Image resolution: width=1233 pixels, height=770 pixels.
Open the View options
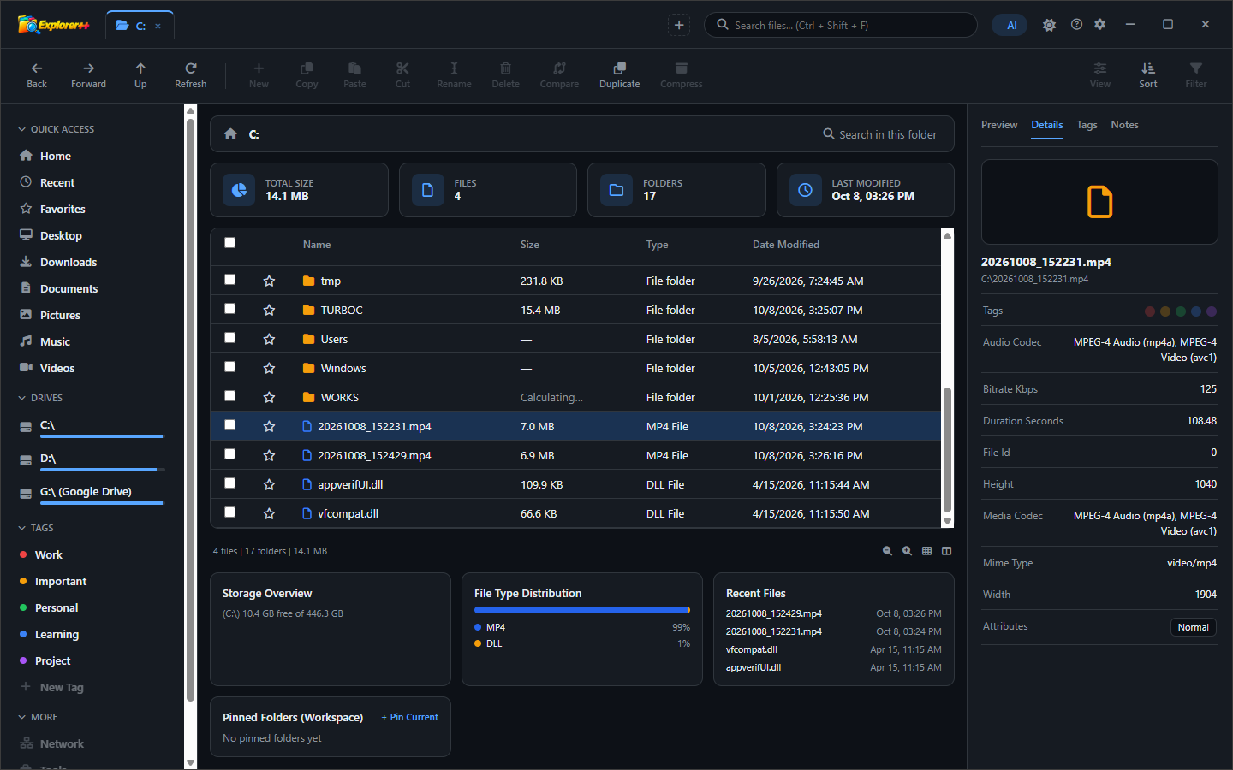pyautogui.click(x=1100, y=75)
